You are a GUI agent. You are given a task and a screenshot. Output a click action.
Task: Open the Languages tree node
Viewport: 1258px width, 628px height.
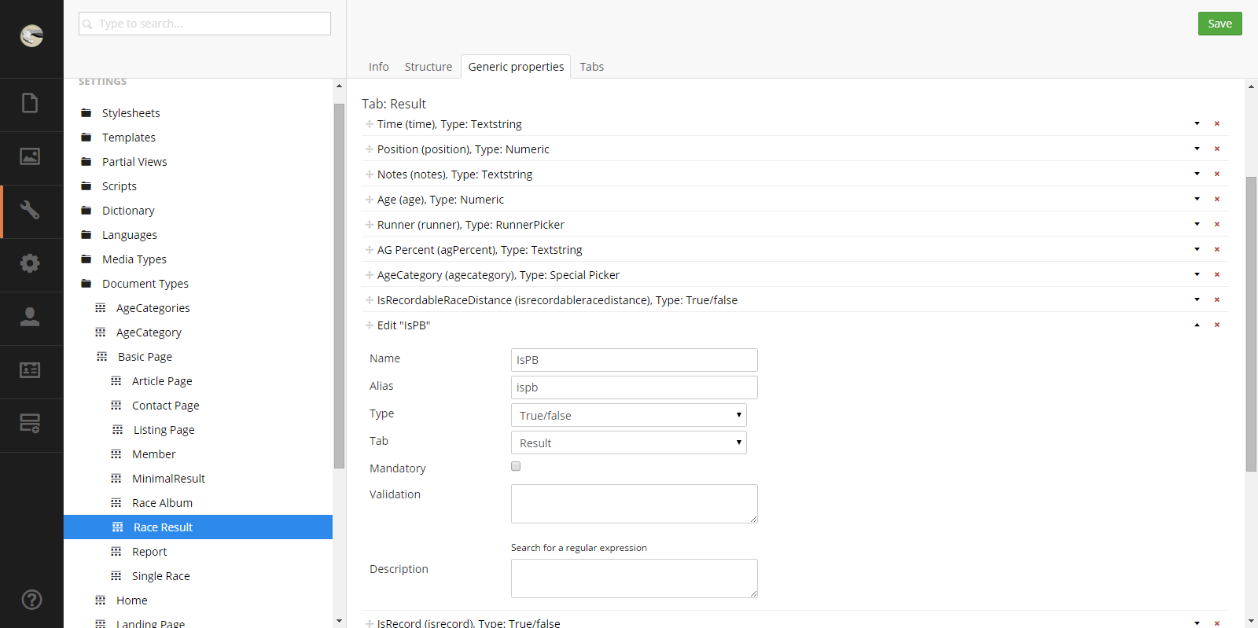(130, 235)
